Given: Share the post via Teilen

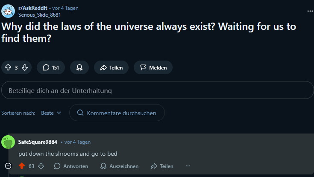Looking at the screenshot, I should [111, 67].
